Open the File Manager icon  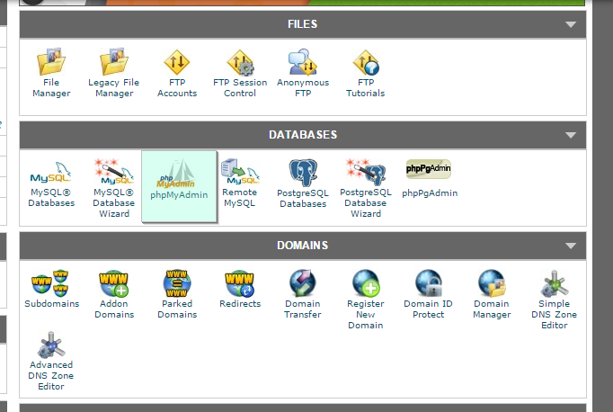point(51,63)
